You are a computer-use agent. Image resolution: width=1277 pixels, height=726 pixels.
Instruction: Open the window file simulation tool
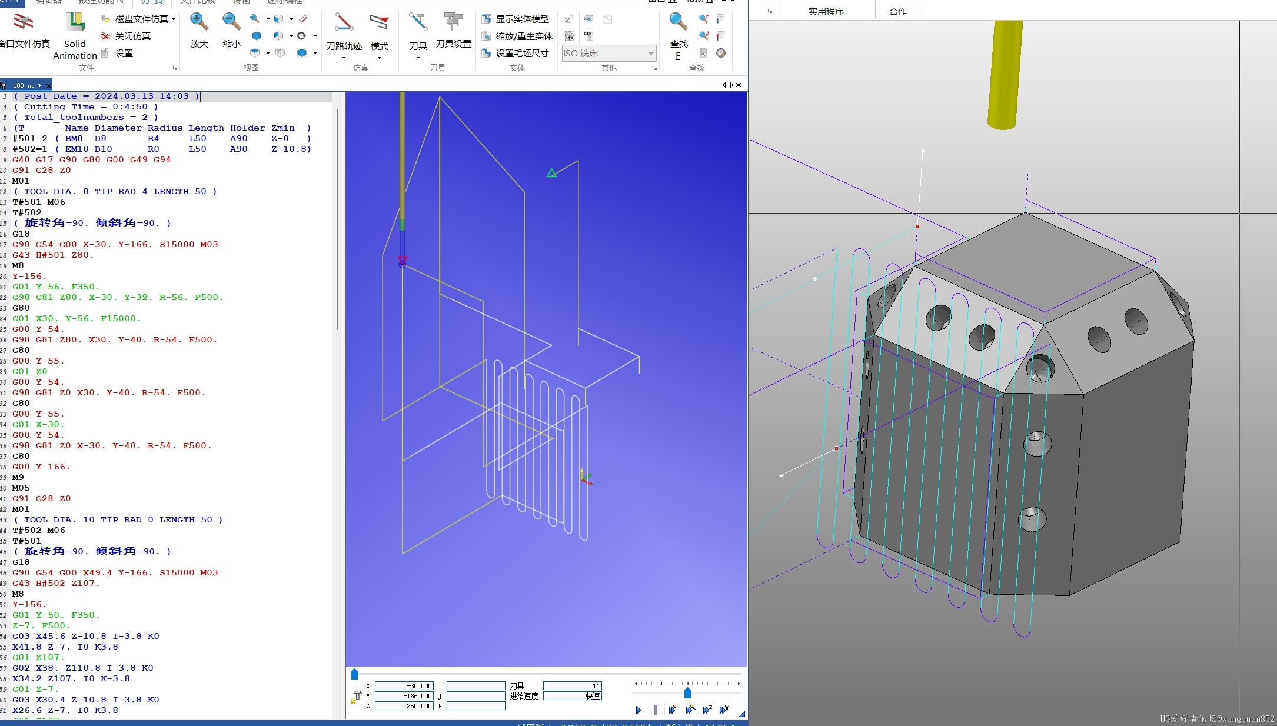pyautogui.click(x=24, y=31)
